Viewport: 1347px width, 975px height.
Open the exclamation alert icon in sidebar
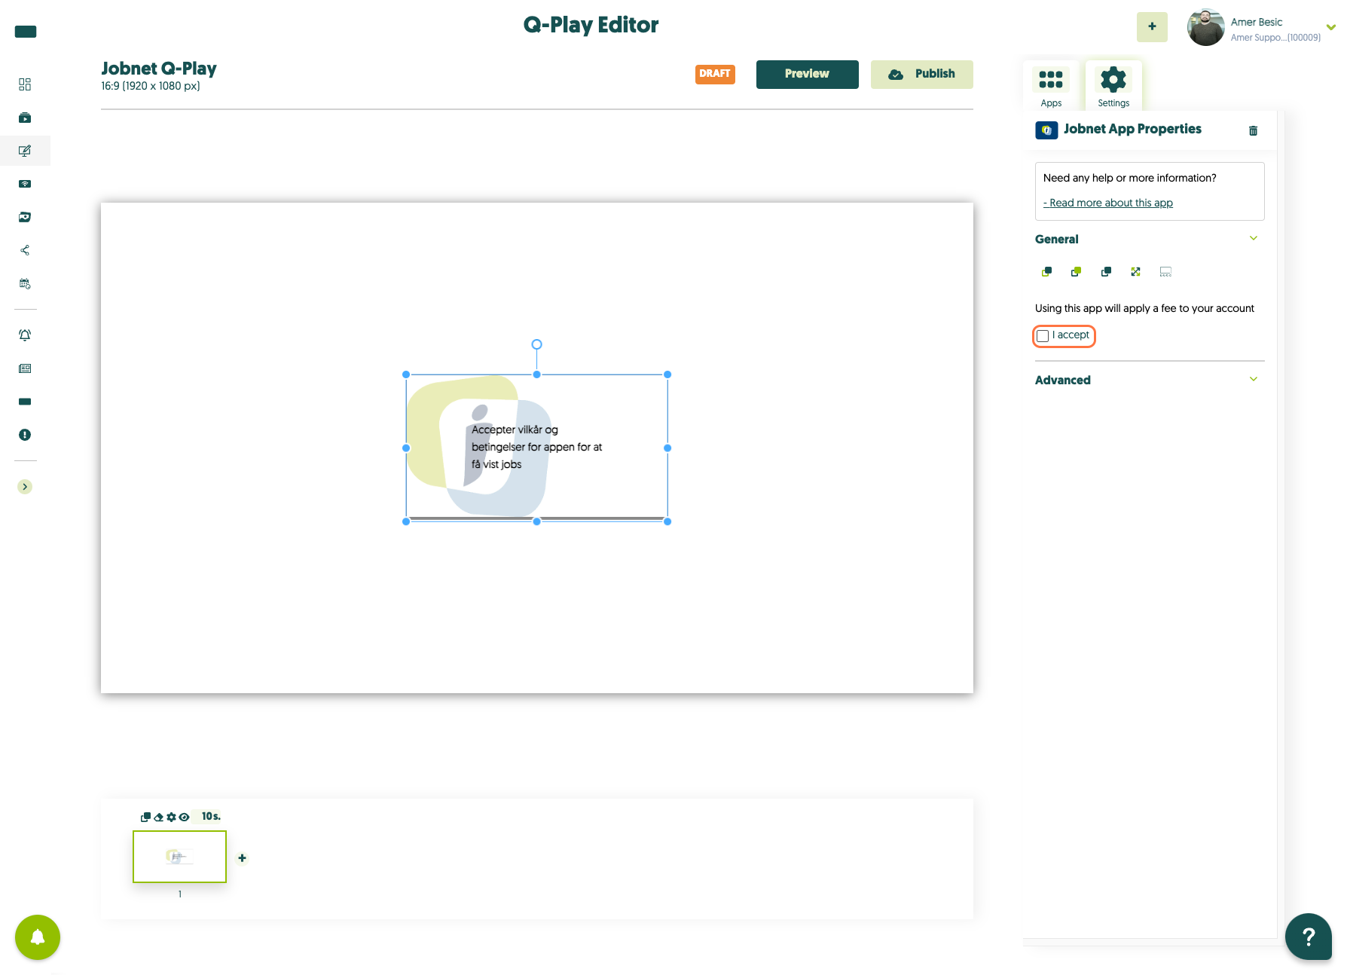(25, 435)
